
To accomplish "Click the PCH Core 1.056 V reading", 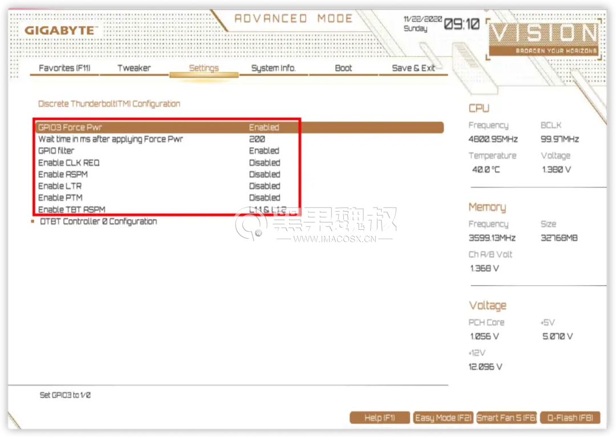I will (x=484, y=337).
